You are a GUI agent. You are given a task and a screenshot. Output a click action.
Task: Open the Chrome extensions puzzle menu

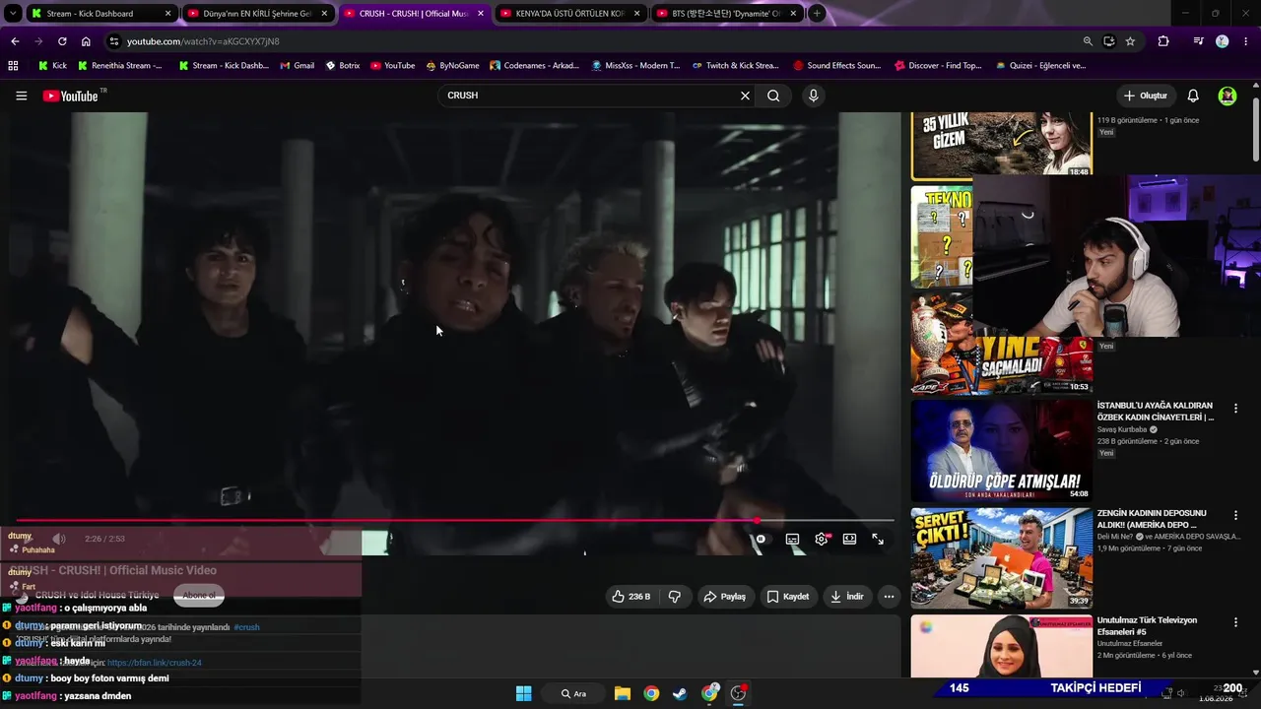tap(1163, 41)
